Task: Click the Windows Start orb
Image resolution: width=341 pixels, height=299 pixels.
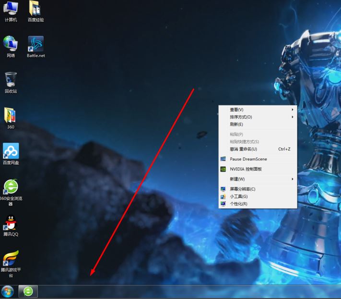Action: click(x=8, y=291)
